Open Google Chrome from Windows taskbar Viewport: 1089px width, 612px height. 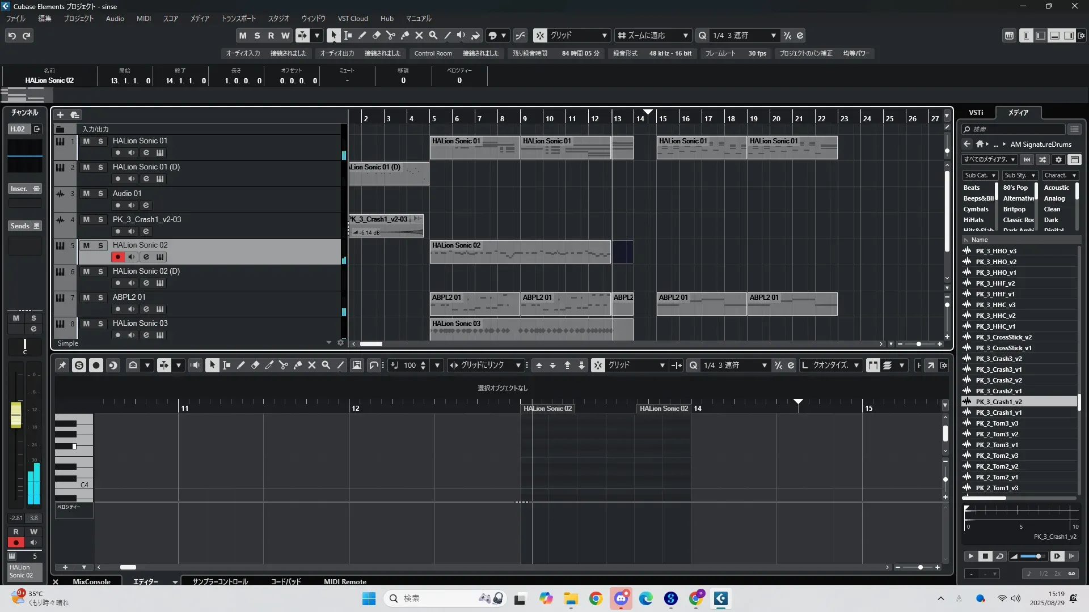pyautogui.click(x=596, y=598)
